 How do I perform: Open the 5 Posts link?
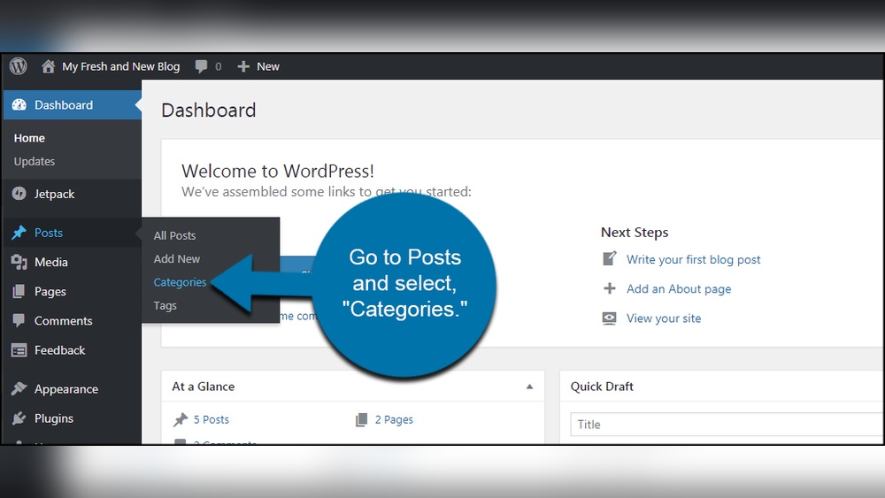pos(212,419)
